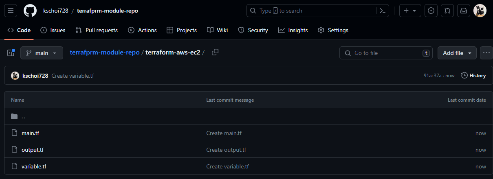Switch to the Actions tab
Viewport: 493px width, 179px height.
(x=142, y=30)
